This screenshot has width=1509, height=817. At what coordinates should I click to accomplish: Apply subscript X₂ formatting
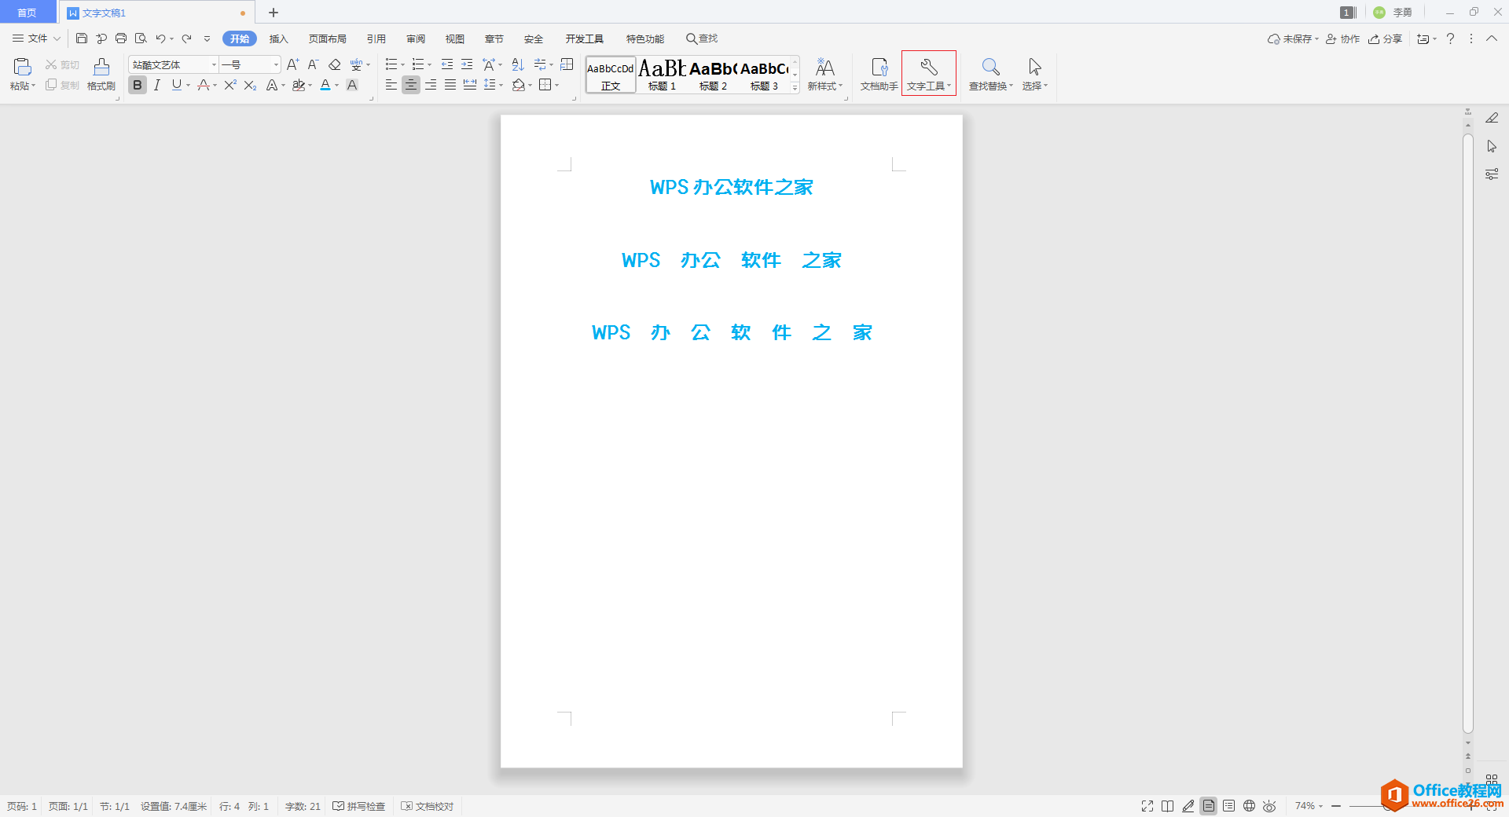[251, 85]
